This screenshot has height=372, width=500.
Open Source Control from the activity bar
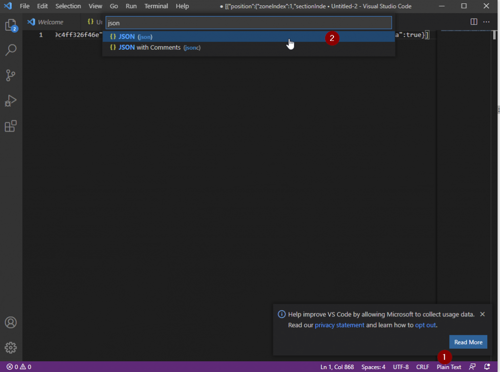(11, 75)
